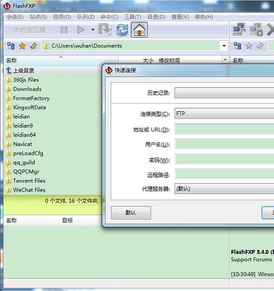Image resolution: width=274 pixels, height=291 pixels.
Task: Click the local list scroll up arrow
Action: [225, 60]
